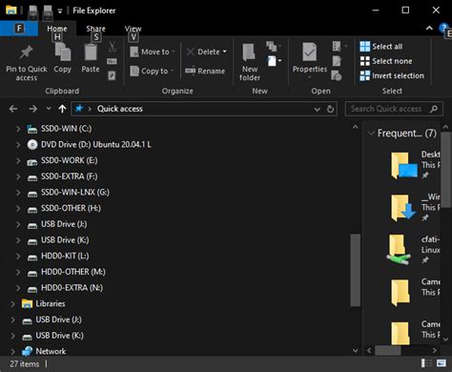Click the History icon in Open group

point(337,75)
